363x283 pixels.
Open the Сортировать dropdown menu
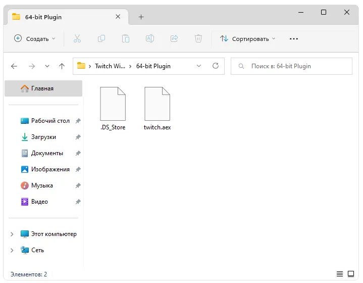tap(248, 39)
